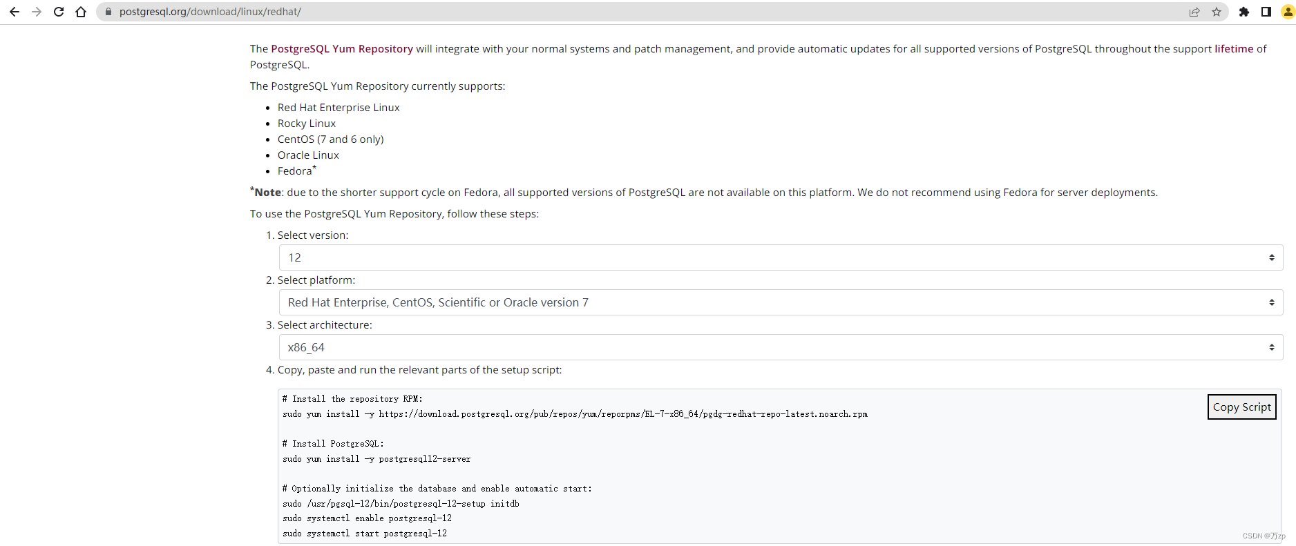1296x546 pixels.
Task: Click the 'Select version:' step label
Action: (313, 235)
